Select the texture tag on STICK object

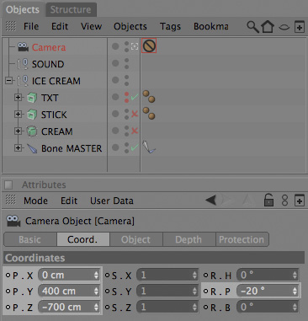coord(149,114)
